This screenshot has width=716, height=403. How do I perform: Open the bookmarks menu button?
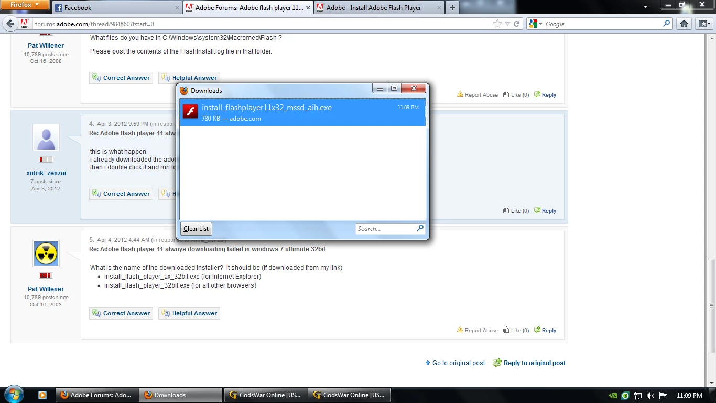(x=703, y=24)
